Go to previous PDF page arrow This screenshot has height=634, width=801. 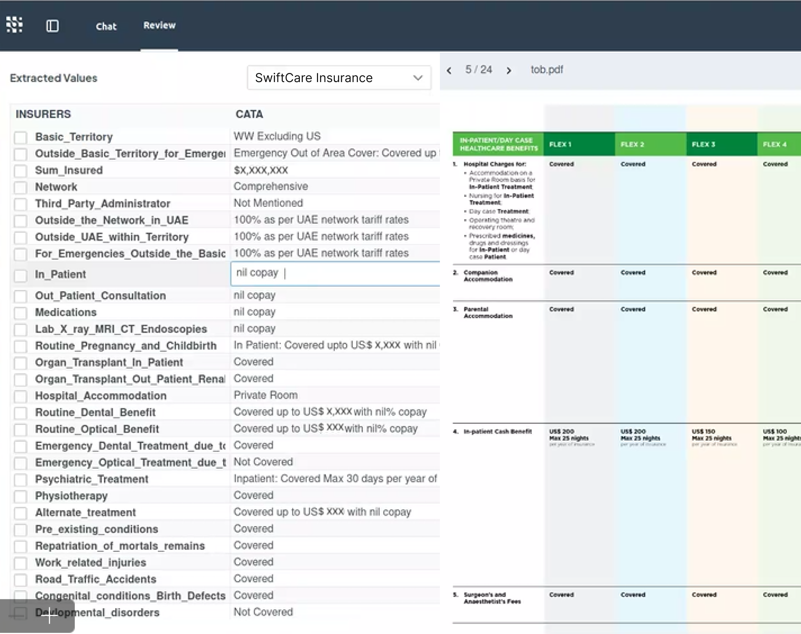[449, 70]
